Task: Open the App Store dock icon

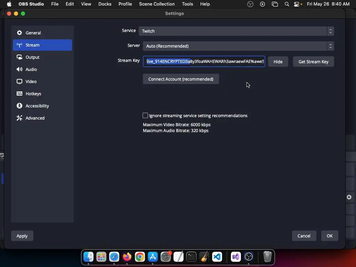Action: 153,257
